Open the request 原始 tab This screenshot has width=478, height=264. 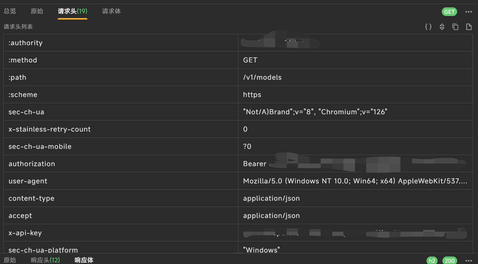pyautogui.click(x=37, y=11)
